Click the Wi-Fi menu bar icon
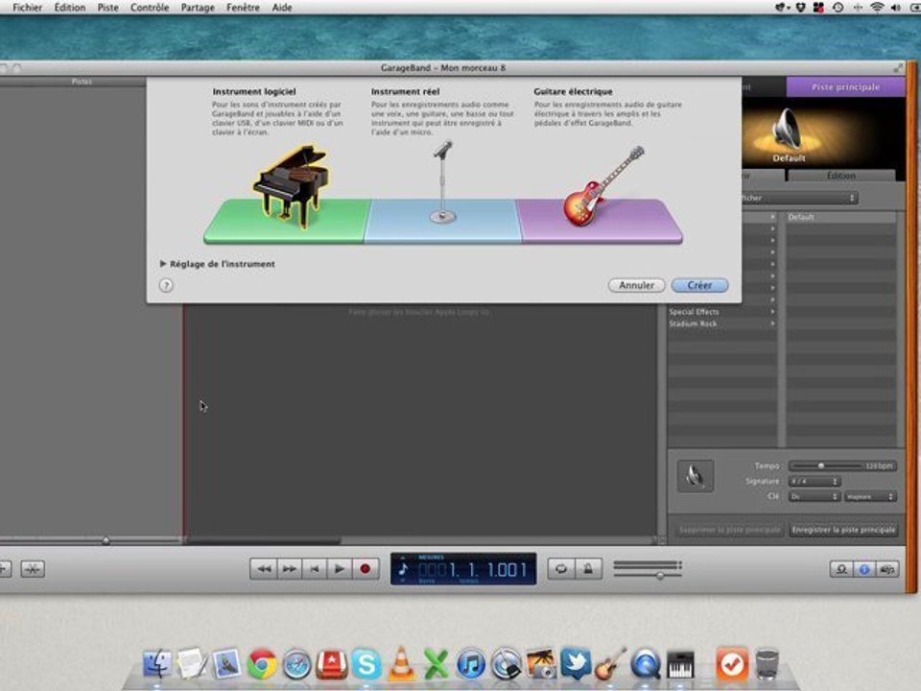Image resolution: width=921 pixels, height=691 pixels. click(x=877, y=8)
